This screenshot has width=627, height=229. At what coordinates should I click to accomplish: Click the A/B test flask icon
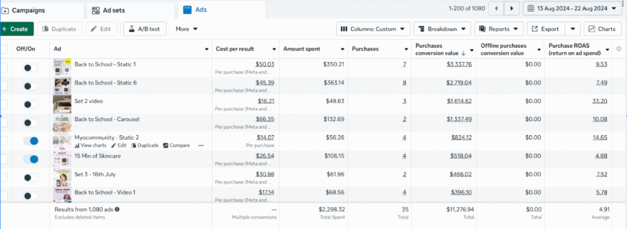[x=132, y=29]
